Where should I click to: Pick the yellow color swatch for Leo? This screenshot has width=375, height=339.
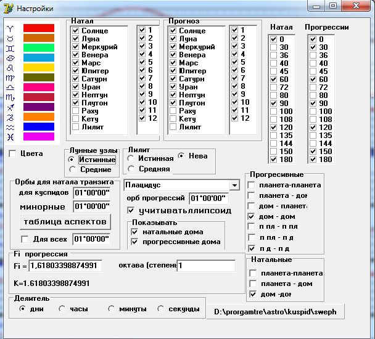pos(39,67)
